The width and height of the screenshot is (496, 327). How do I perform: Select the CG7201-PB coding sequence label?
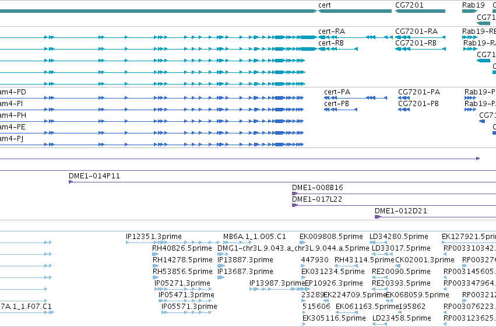(x=418, y=104)
